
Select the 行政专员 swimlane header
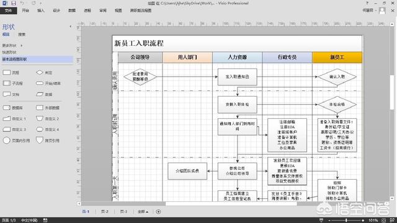tap(287, 58)
